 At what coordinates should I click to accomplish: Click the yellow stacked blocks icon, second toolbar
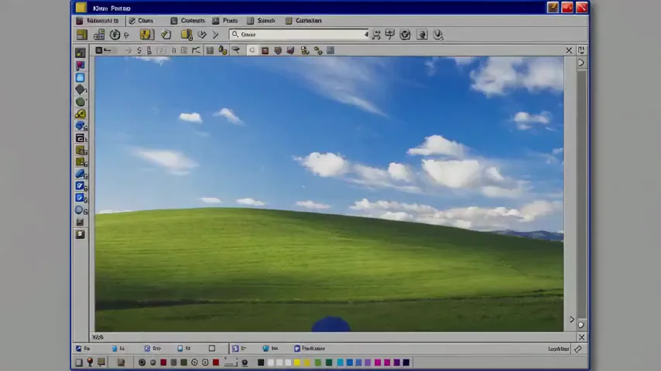pyautogui.click(x=305, y=50)
